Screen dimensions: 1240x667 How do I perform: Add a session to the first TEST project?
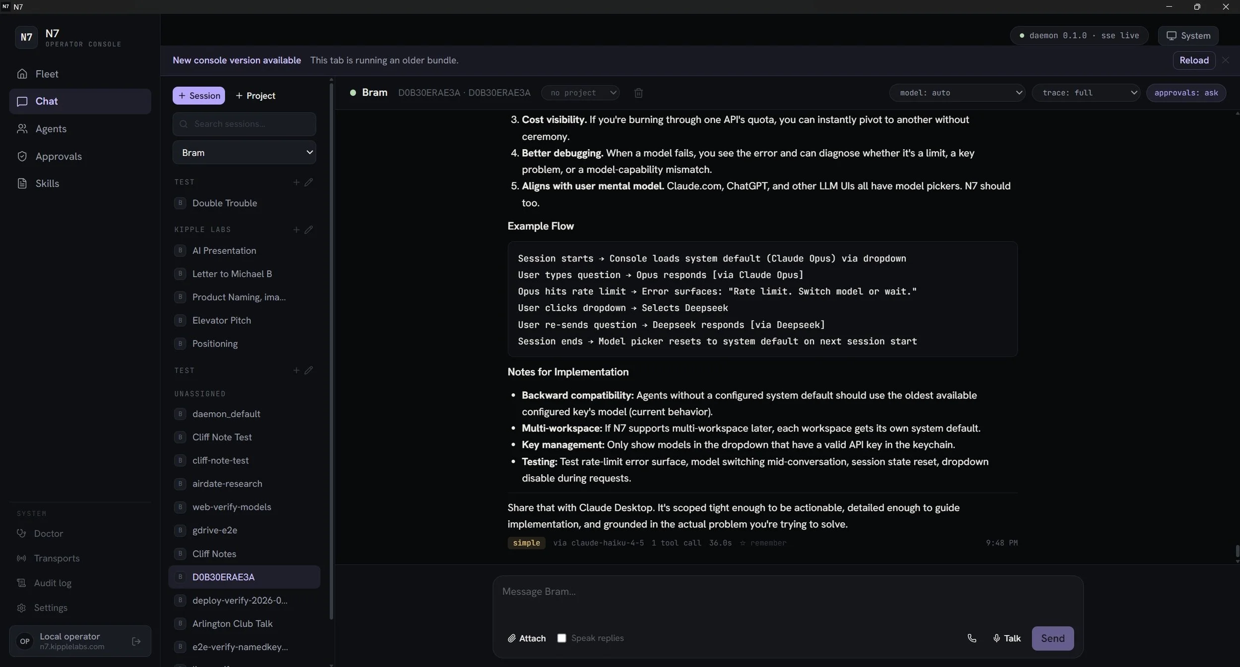pos(296,182)
